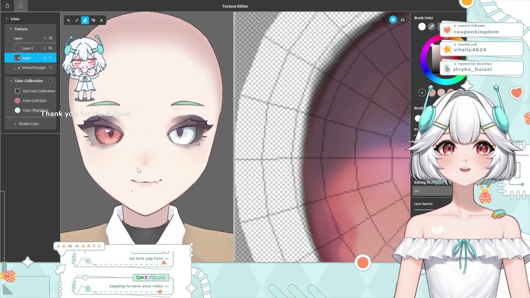Click the Brush Color heading
The width and height of the screenshot is (530, 298).
[424, 18]
